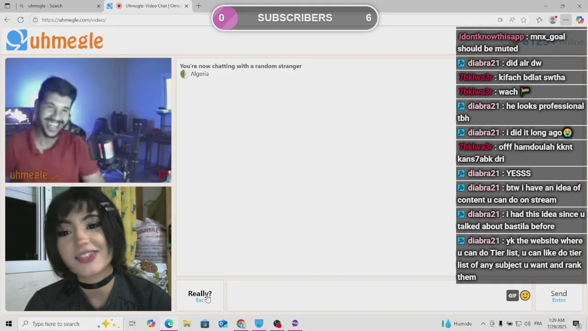Screen dimensions: 588x331
Task: Click camera permission icon in address bar
Action: 500,20
